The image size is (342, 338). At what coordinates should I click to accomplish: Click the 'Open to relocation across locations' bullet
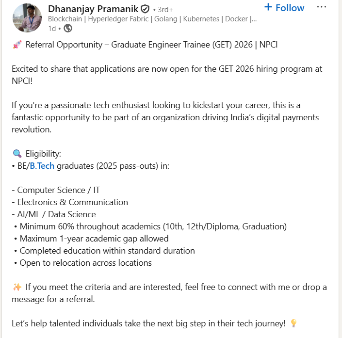[85, 263]
